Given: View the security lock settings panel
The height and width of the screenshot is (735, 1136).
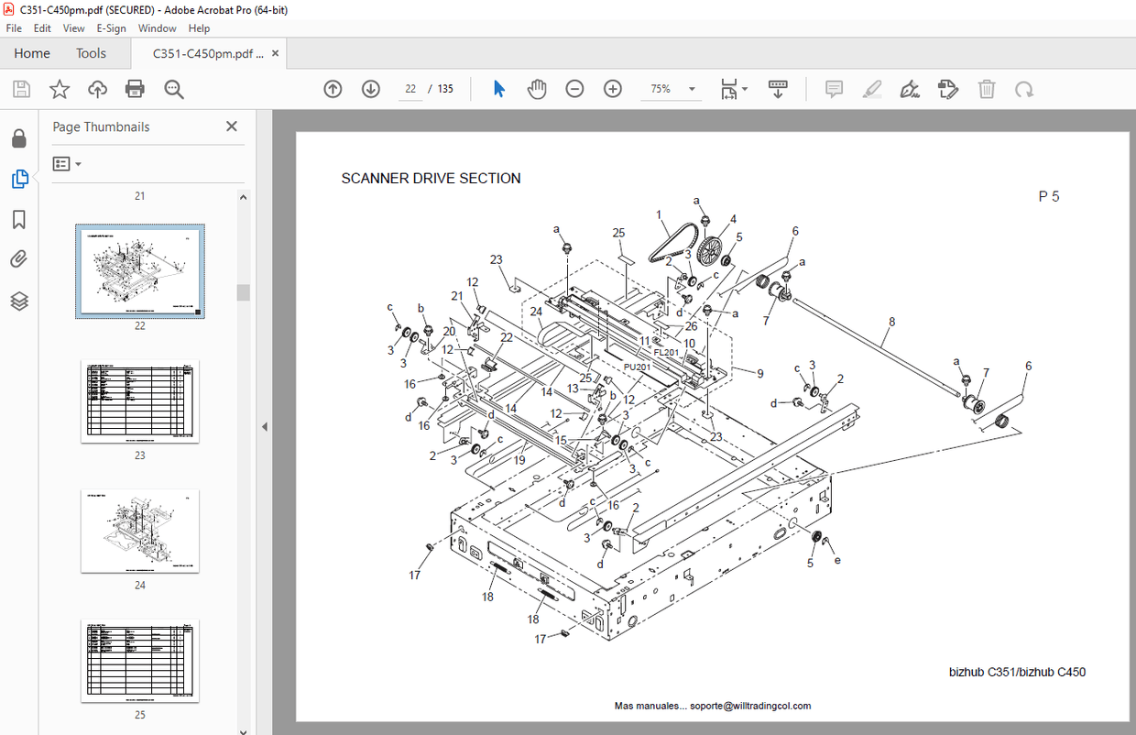Looking at the screenshot, I should click(19, 138).
